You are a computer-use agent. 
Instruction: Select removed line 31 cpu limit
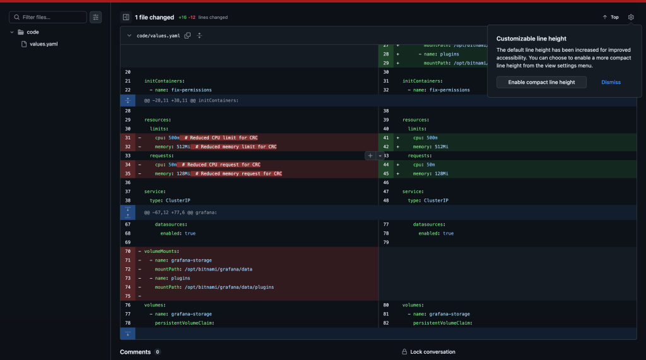249,138
